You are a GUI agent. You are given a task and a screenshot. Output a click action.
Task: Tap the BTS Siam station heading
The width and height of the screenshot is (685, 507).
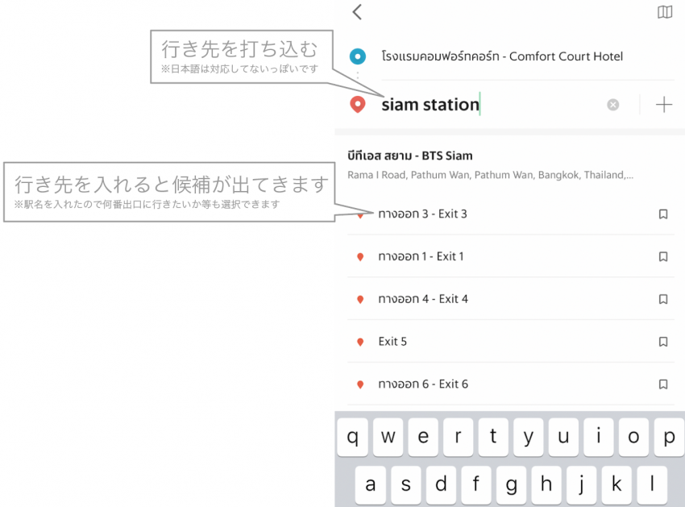tap(409, 156)
